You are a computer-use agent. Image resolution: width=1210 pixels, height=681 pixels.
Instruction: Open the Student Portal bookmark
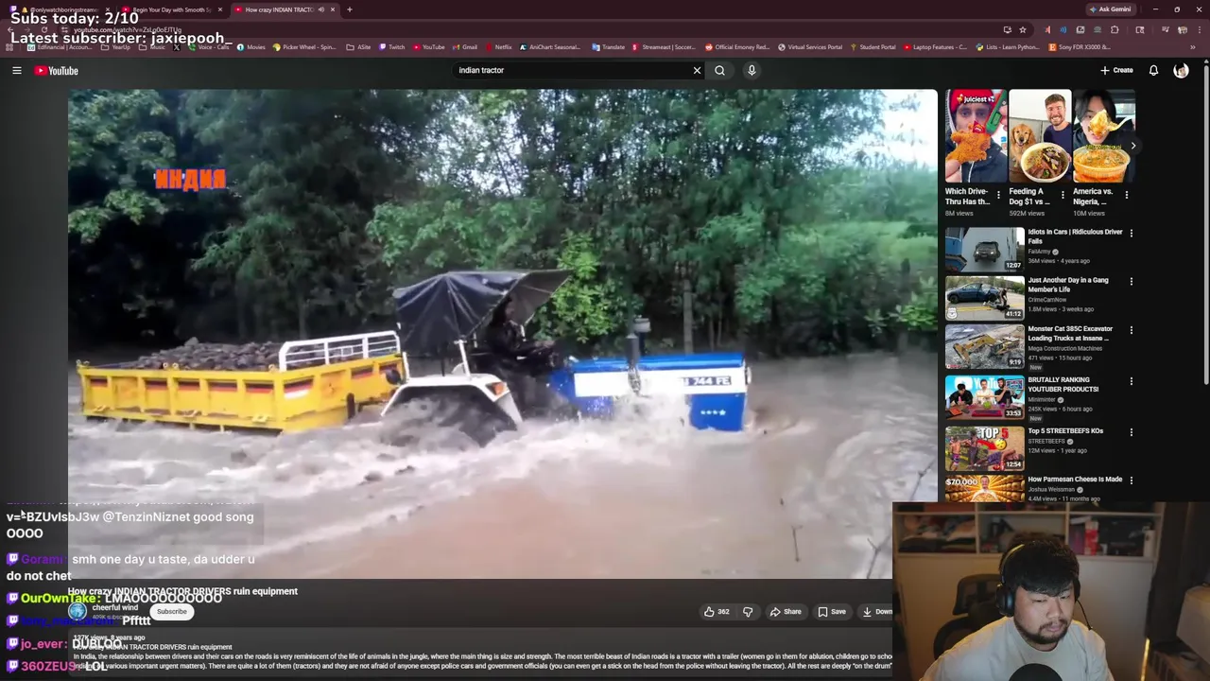point(873,46)
